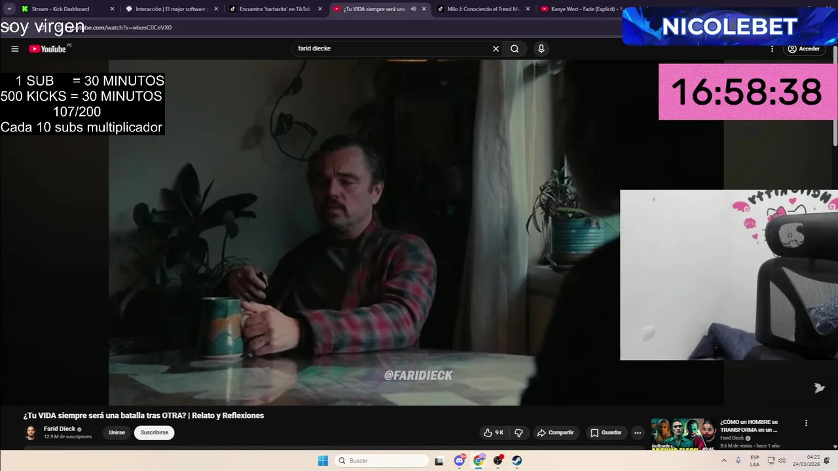The image size is (838, 471).
Task: Open Farid Dieck channel avatar
Action: pyautogui.click(x=30, y=432)
